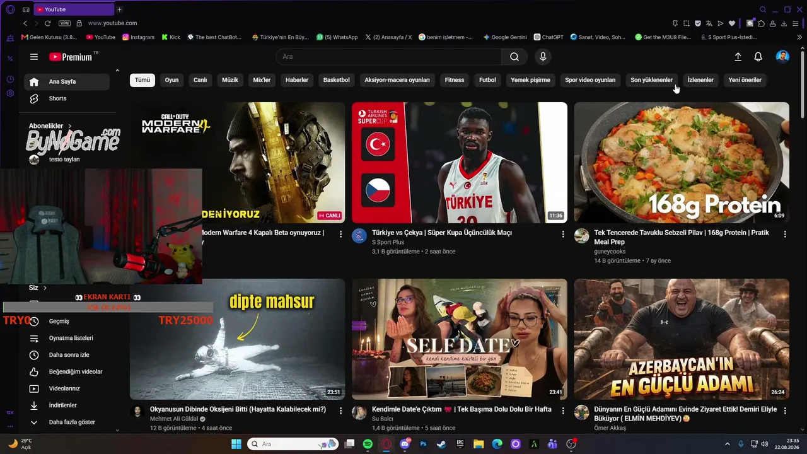Expand the Abonelikler section
807x454 pixels.
coord(50,126)
